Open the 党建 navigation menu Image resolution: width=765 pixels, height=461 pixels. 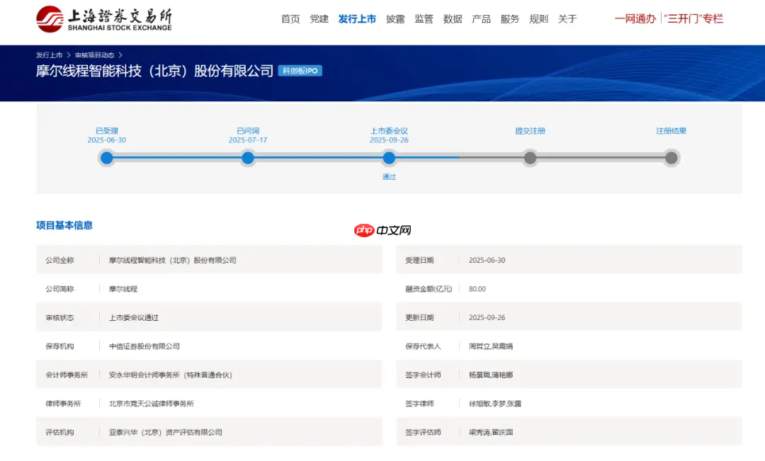[319, 19]
